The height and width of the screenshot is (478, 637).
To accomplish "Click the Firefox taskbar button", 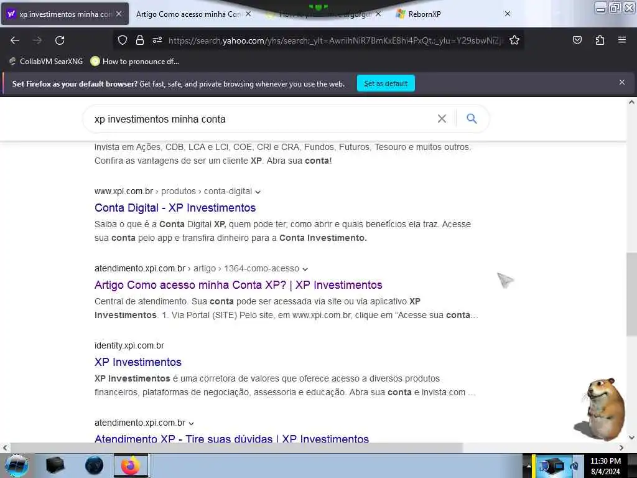I will pyautogui.click(x=132, y=466).
